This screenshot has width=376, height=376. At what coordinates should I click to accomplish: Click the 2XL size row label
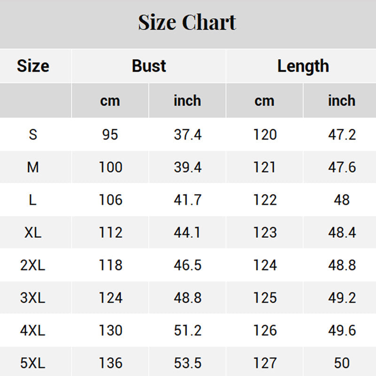[33, 265]
